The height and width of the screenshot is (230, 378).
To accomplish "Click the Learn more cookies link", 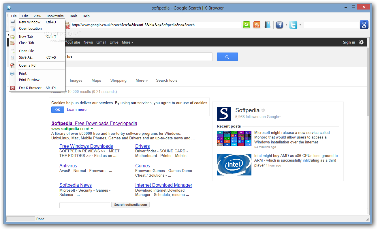I will coord(77,110).
